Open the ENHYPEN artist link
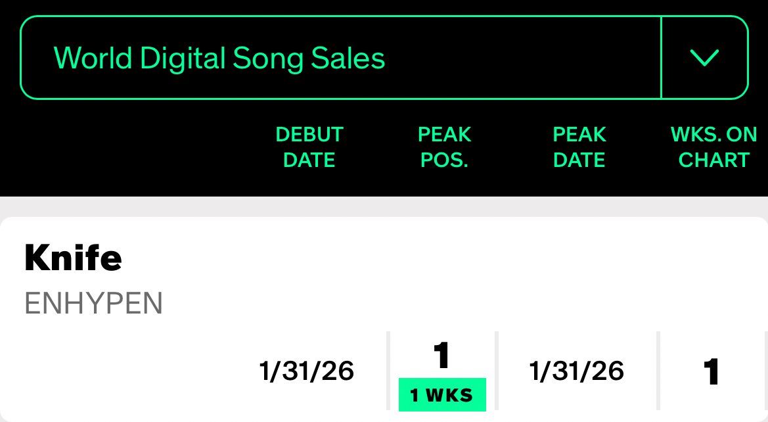The height and width of the screenshot is (422, 768). 93,304
